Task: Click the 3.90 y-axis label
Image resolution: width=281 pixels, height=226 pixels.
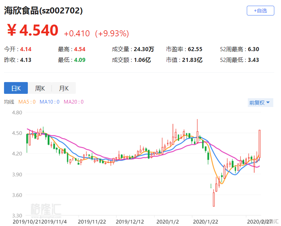Action: pyautogui.click(x=17, y=175)
